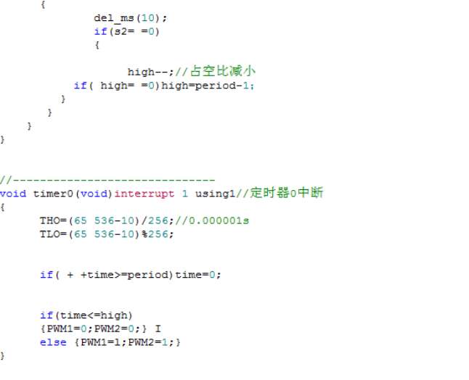The height and width of the screenshot is (380, 469).
Task: Click the PWM1=0;PWM2=0 block
Action: [x=94, y=329]
